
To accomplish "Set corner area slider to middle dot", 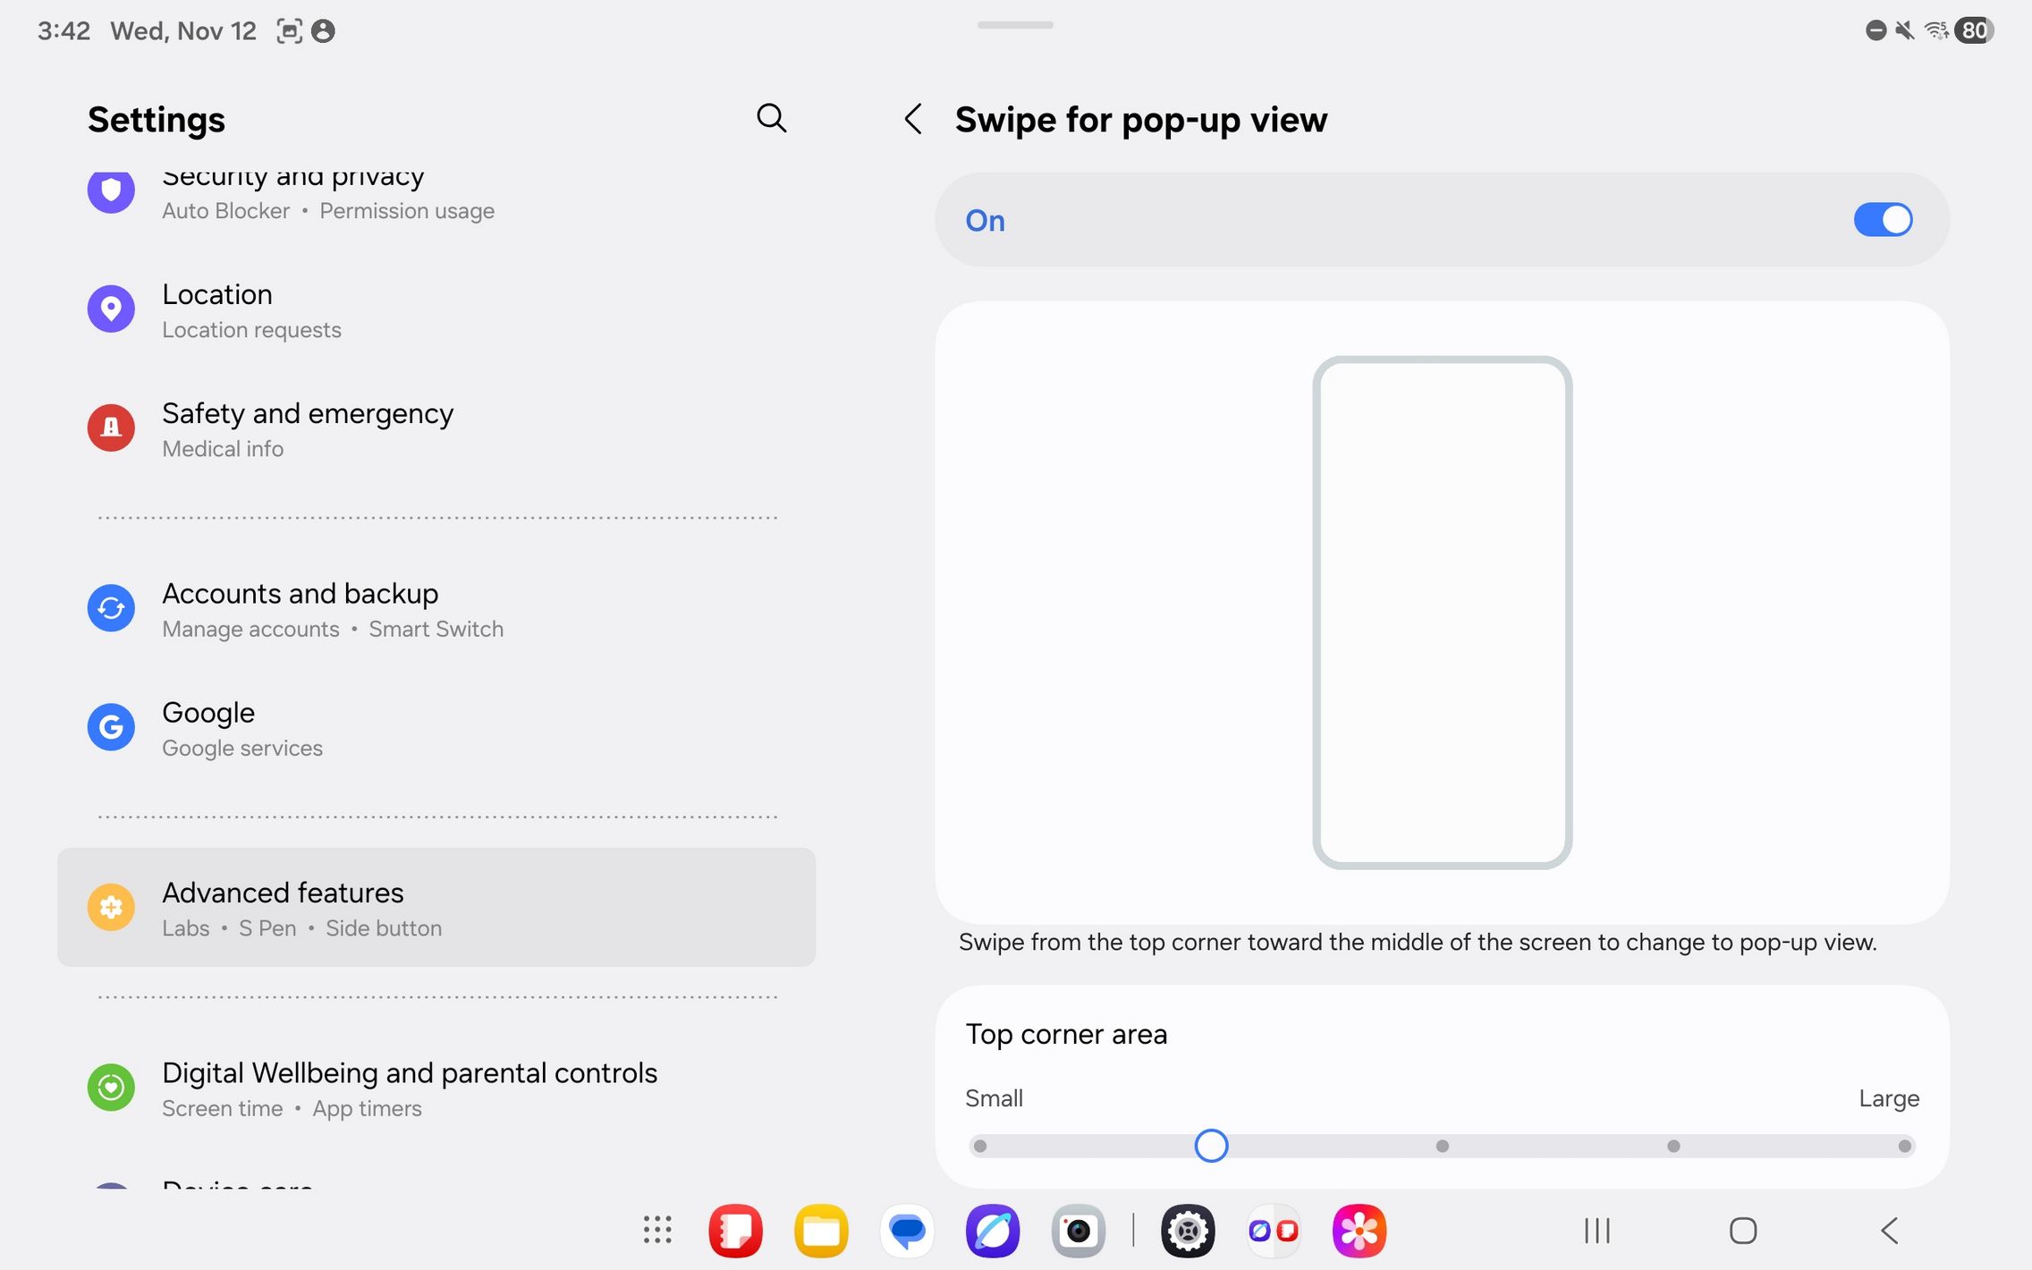I will (1442, 1146).
